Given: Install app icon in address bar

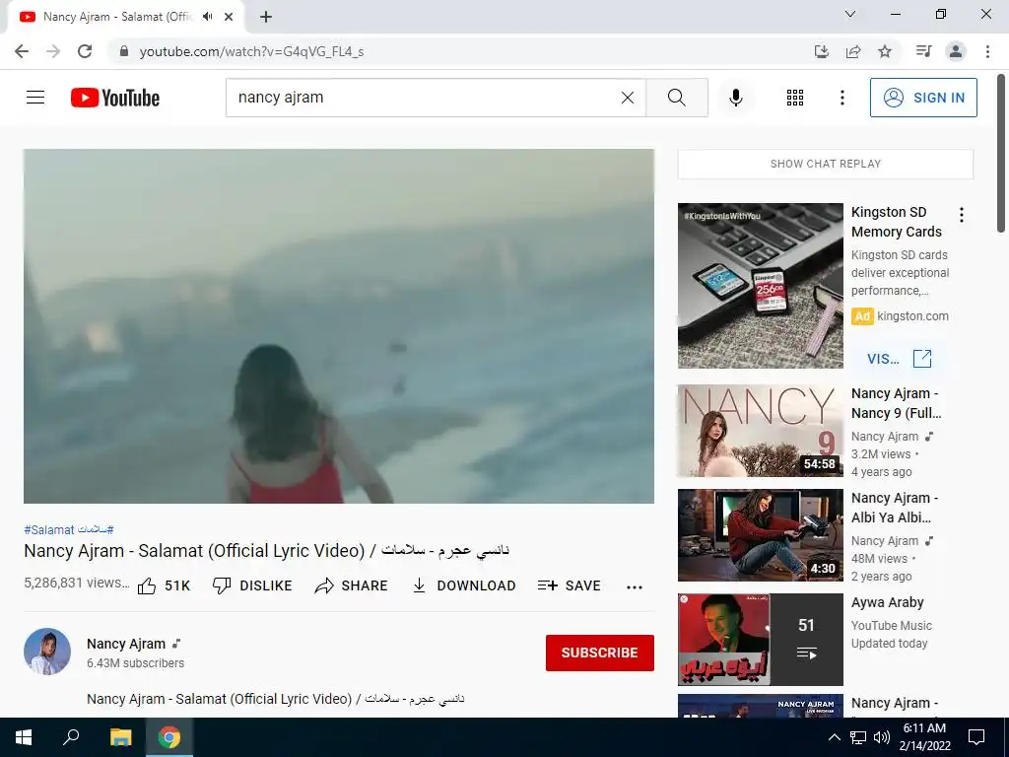Looking at the screenshot, I should [x=822, y=51].
